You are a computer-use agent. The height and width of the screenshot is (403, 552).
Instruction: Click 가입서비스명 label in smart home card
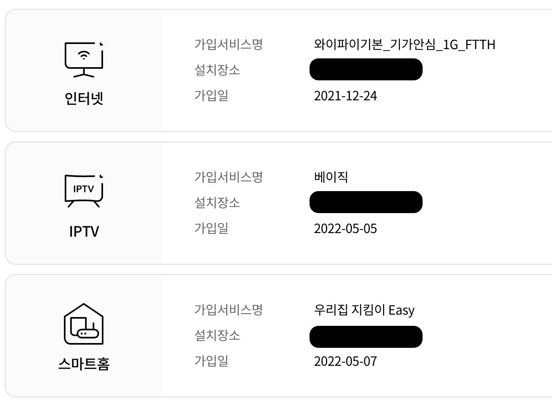(228, 309)
